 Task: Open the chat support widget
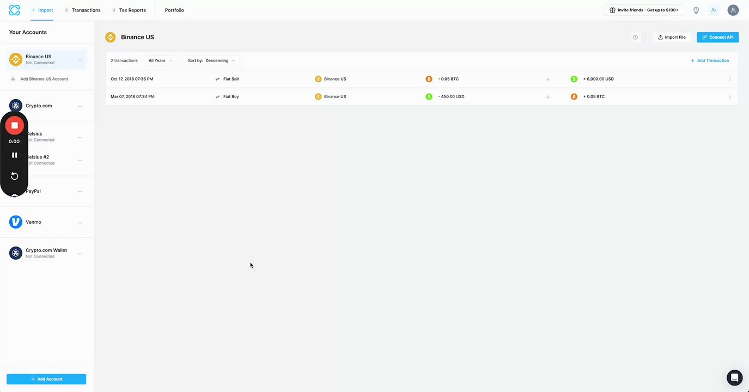[735, 377]
